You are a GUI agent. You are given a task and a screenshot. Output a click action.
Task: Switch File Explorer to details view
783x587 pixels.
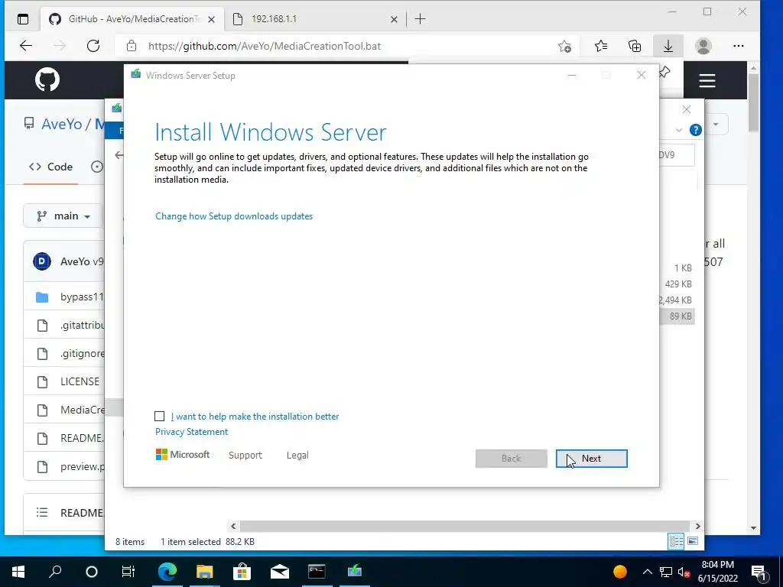[676, 541]
